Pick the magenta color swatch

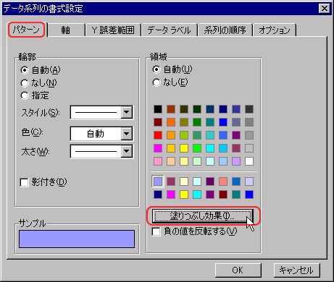pyautogui.click(x=158, y=148)
